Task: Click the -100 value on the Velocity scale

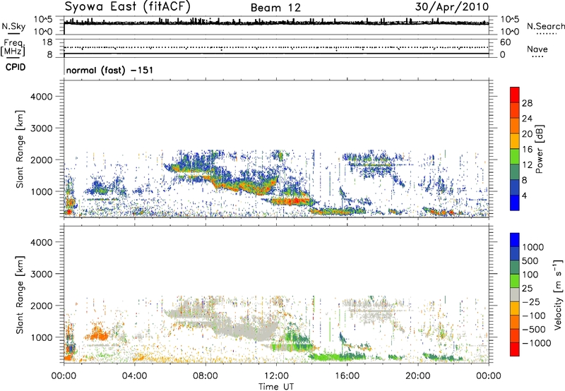Action: 534,315
